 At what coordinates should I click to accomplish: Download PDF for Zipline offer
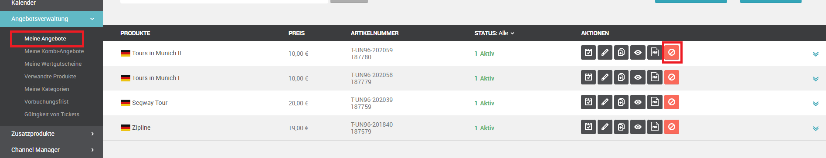point(655,127)
